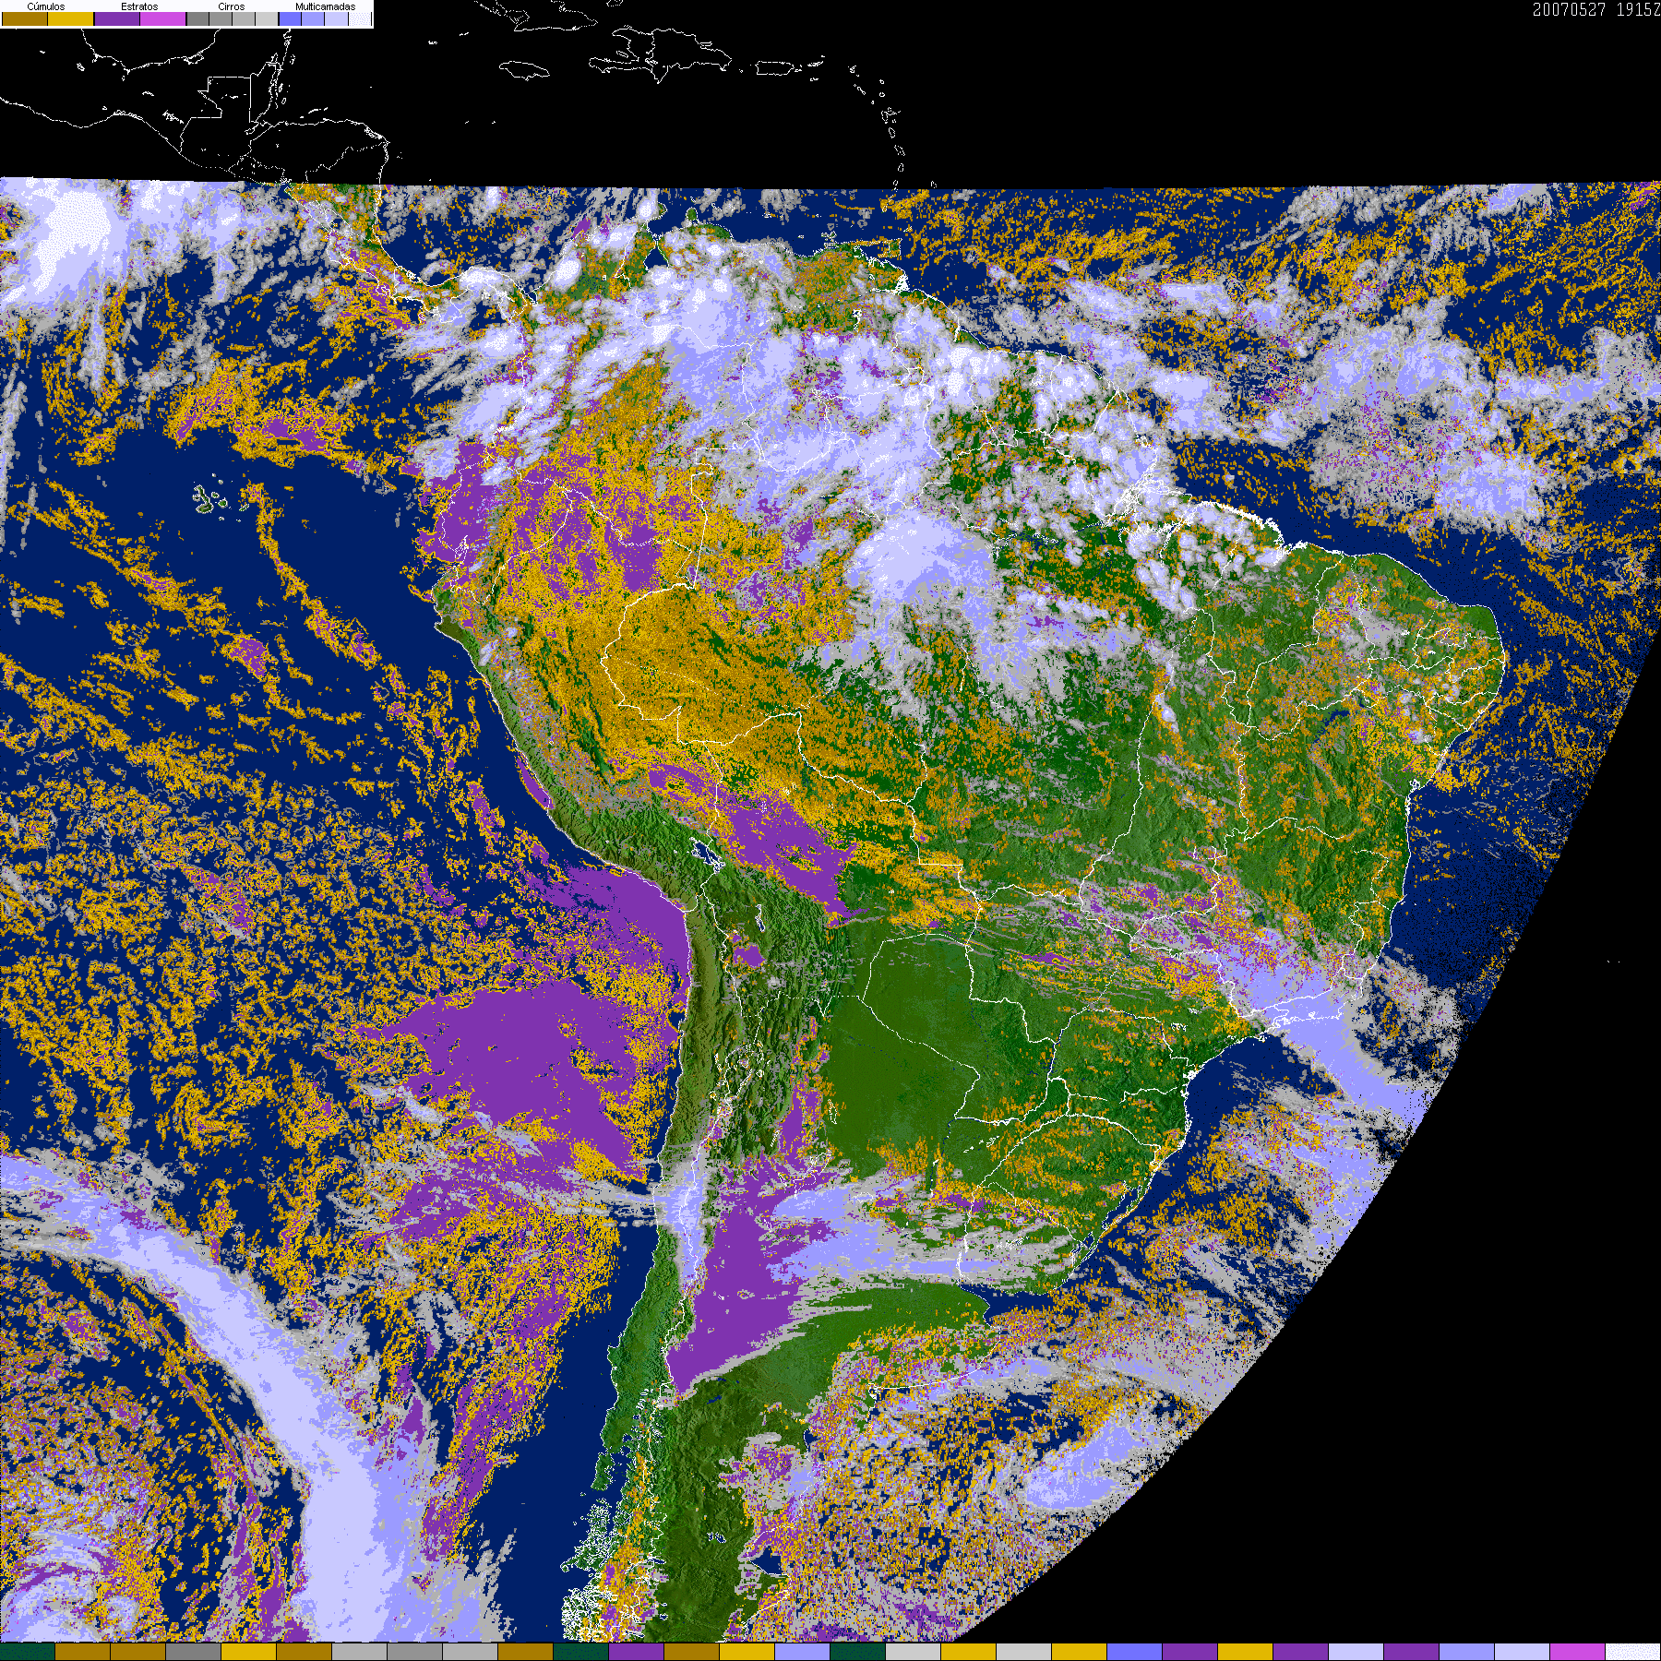Select the dark brown Cúmulos legend swatch

point(25,18)
